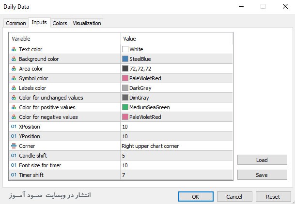Open the Visualization tab
Screen dimensions: 295x204
pos(87,23)
